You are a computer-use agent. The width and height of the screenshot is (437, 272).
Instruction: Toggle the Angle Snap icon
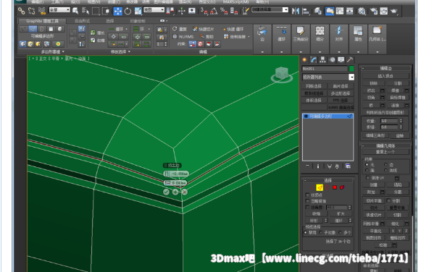pos(214,11)
